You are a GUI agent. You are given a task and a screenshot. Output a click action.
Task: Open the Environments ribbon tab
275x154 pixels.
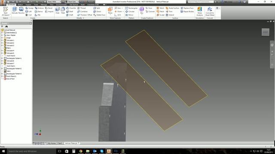(61, 5)
